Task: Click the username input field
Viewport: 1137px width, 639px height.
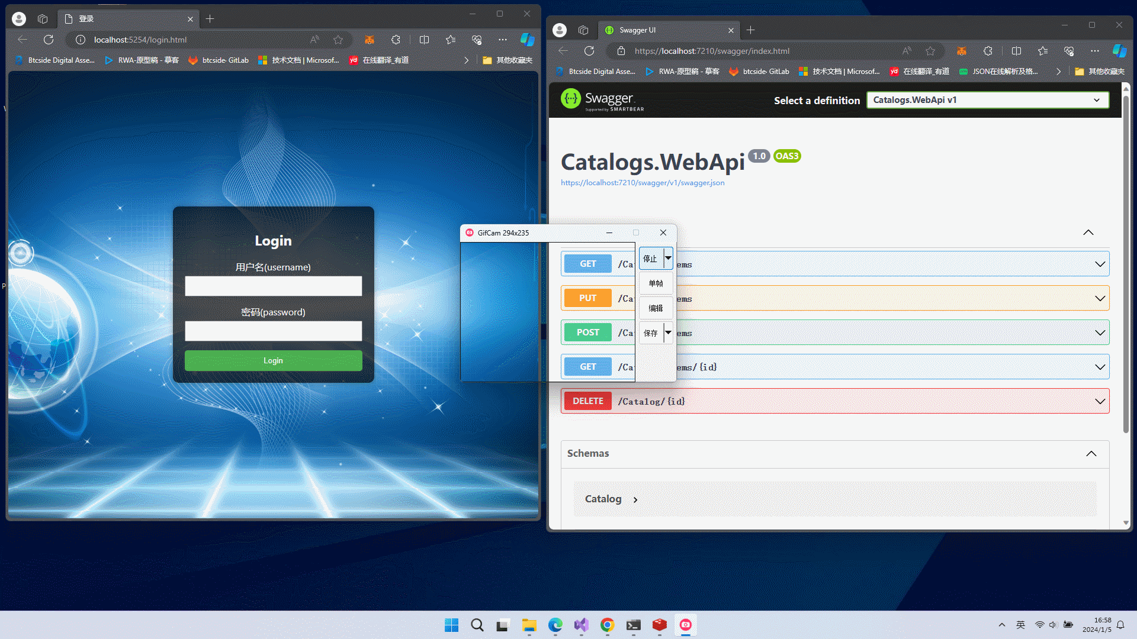Action: pos(273,286)
